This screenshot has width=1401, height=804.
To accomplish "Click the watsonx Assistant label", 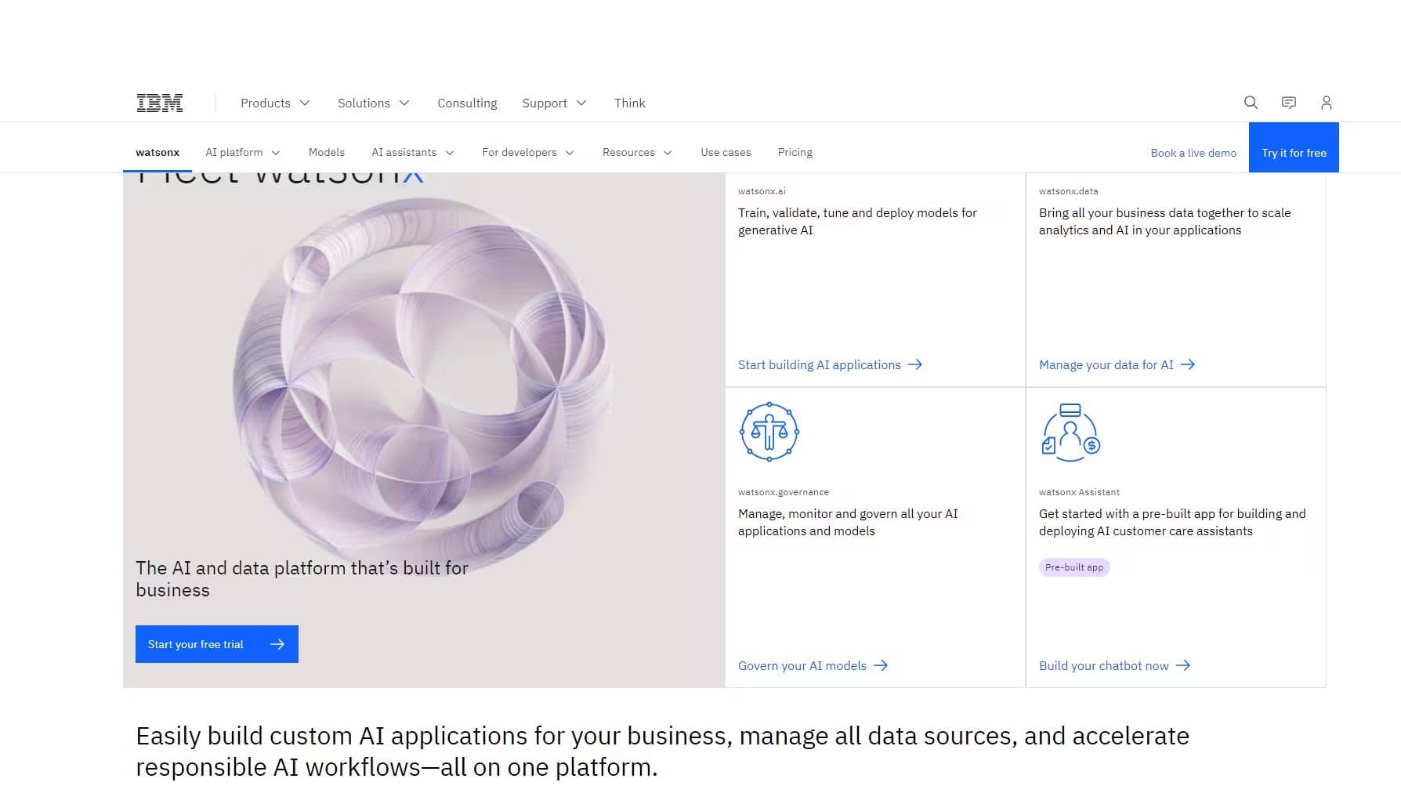I will tap(1079, 492).
